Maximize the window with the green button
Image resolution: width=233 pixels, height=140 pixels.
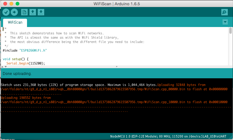[x=17, y=4]
